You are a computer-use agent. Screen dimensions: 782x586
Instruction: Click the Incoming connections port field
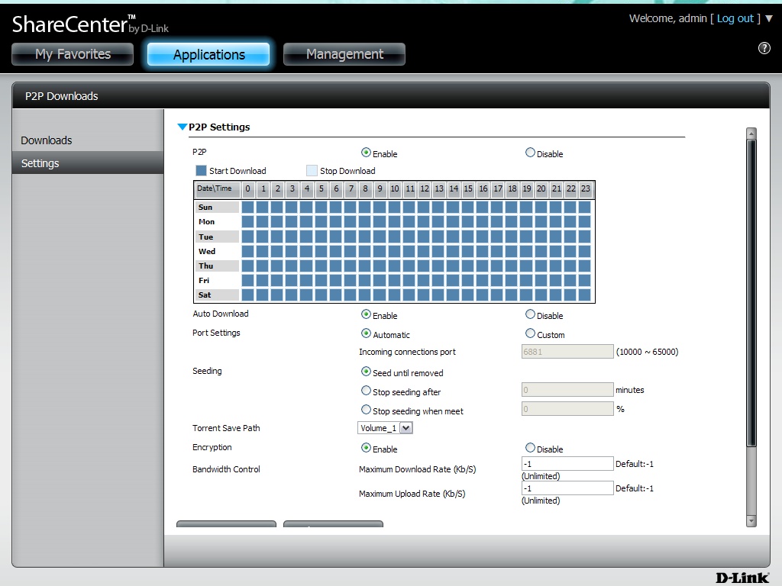pyautogui.click(x=567, y=351)
